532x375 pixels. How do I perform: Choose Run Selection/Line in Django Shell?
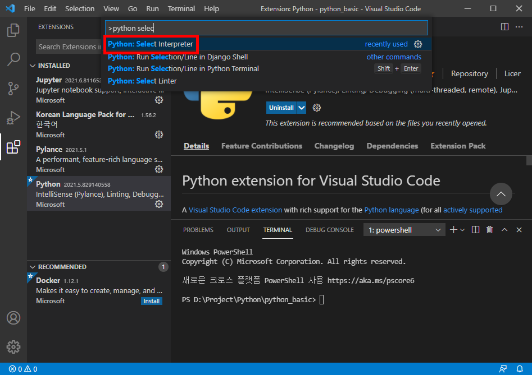point(266,57)
